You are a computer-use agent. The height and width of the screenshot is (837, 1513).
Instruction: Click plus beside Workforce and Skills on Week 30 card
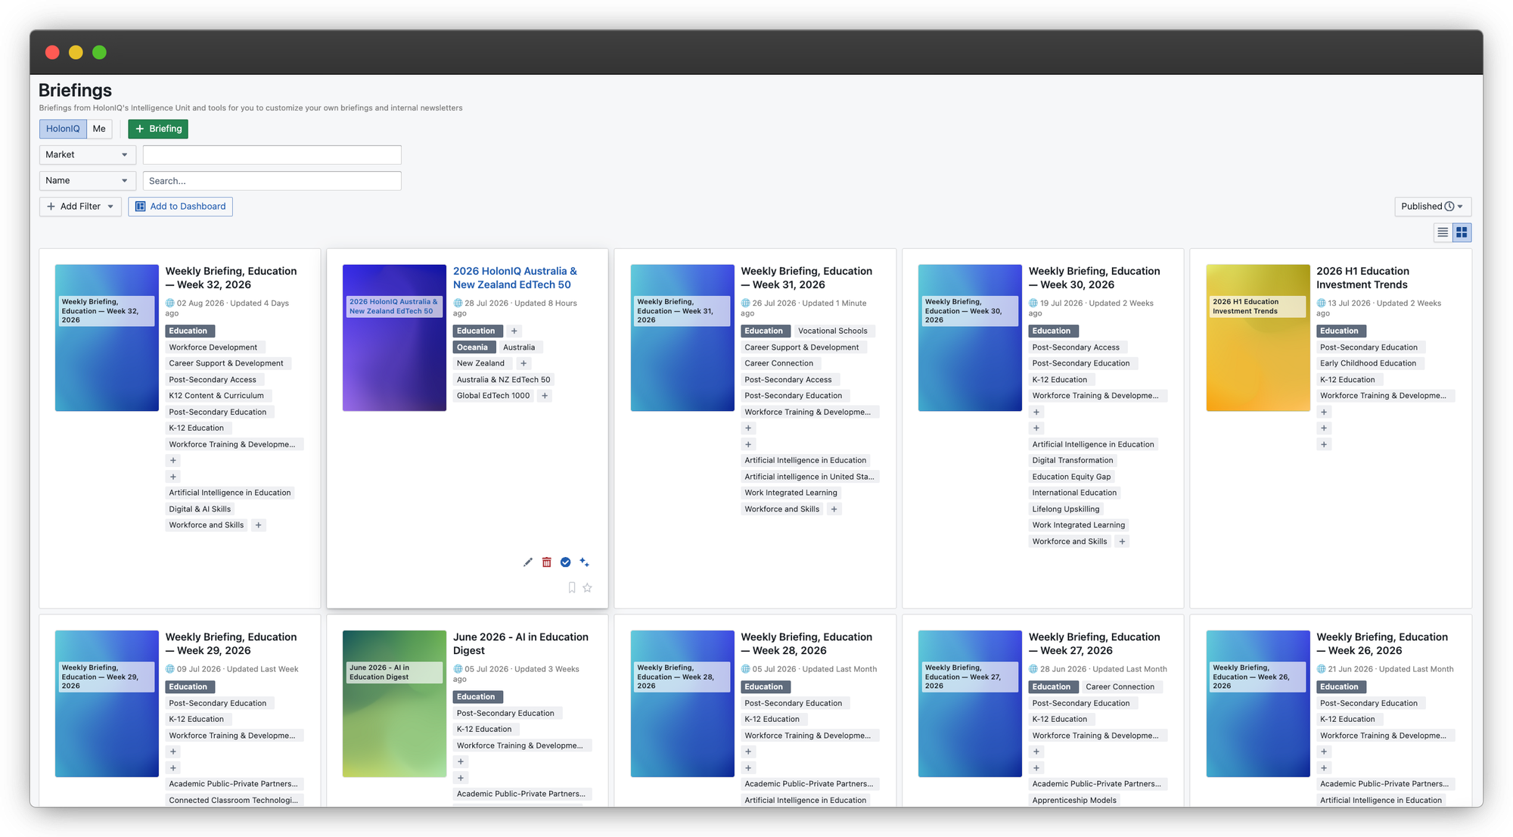1123,542
